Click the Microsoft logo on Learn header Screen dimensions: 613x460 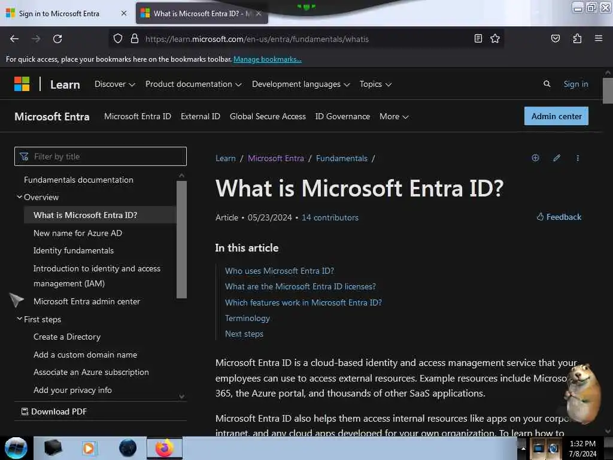[x=22, y=84]
